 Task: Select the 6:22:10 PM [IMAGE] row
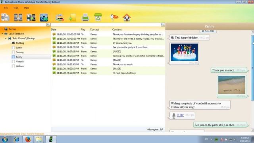click(x=108, y=69)
